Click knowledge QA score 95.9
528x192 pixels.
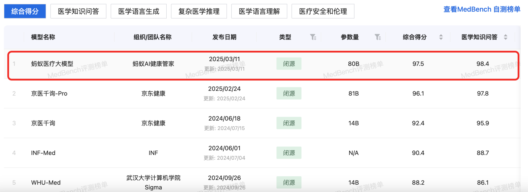click(483, 123)
